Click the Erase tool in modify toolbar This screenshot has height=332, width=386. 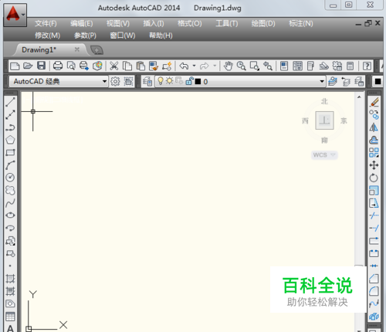pos(374,102)
